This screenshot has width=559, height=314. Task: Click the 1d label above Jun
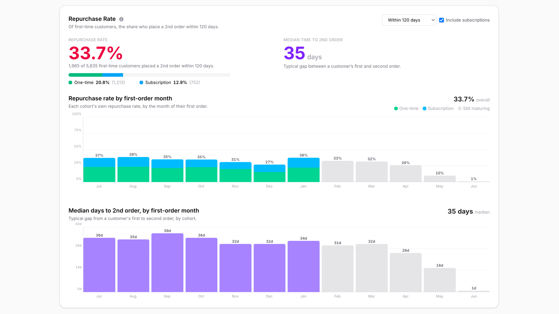474,288
